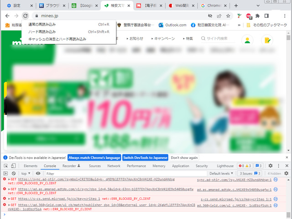This screenshot has height=219, width=292.
Task: Click the キャンペーン link on mineo page
Action: [163, 38]
